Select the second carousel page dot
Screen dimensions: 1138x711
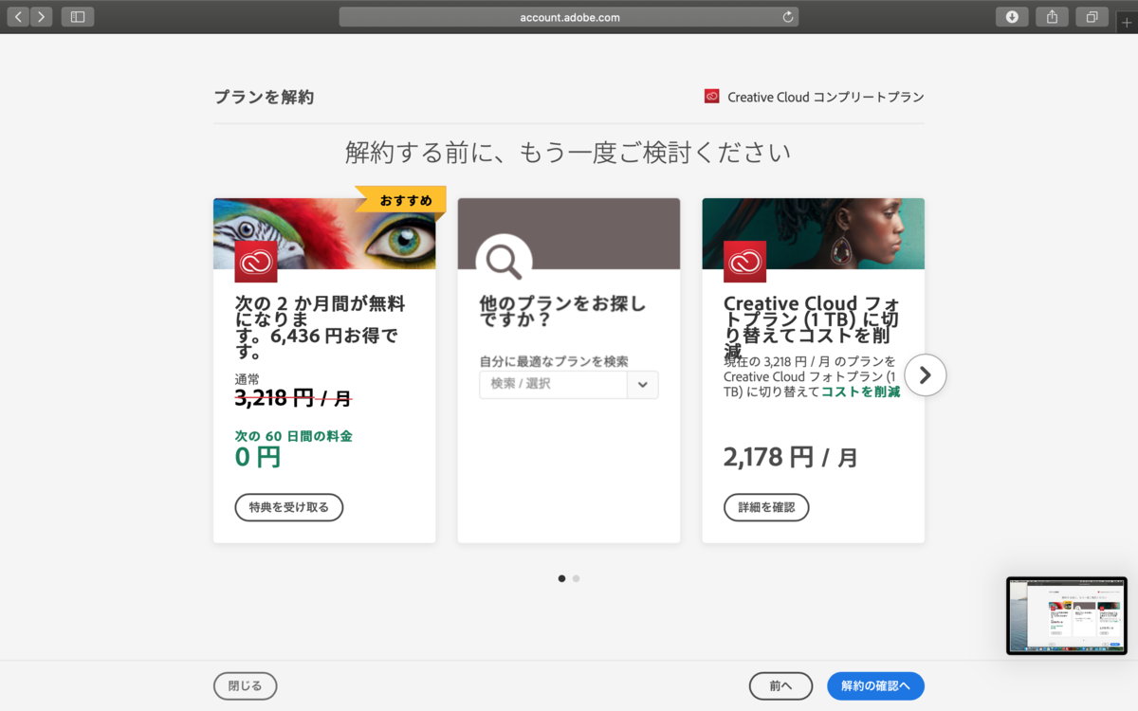tap(576, 578)
